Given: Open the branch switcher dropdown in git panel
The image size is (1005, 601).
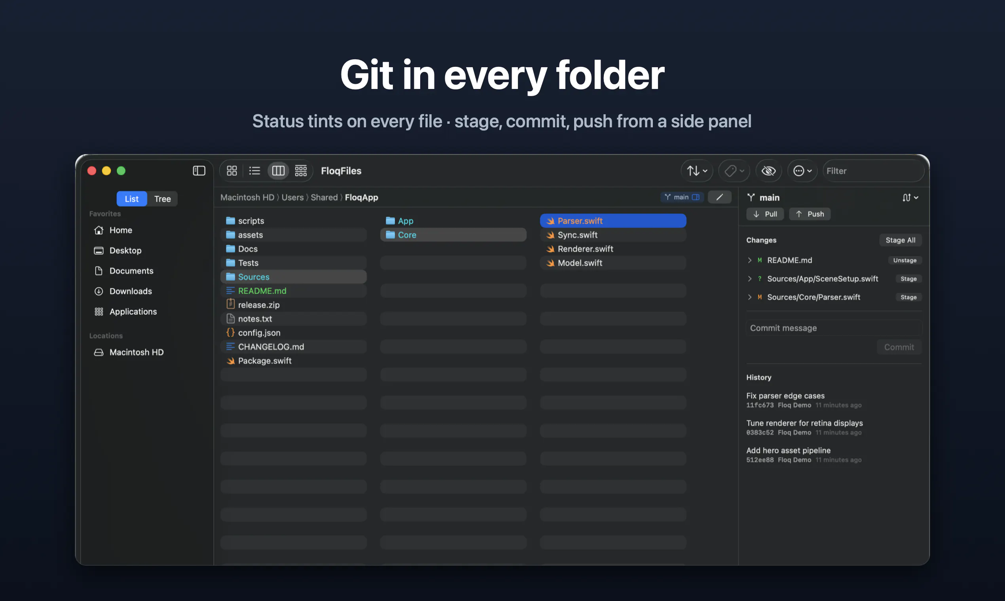Looking at the screenshot, I should pos(910,197).
